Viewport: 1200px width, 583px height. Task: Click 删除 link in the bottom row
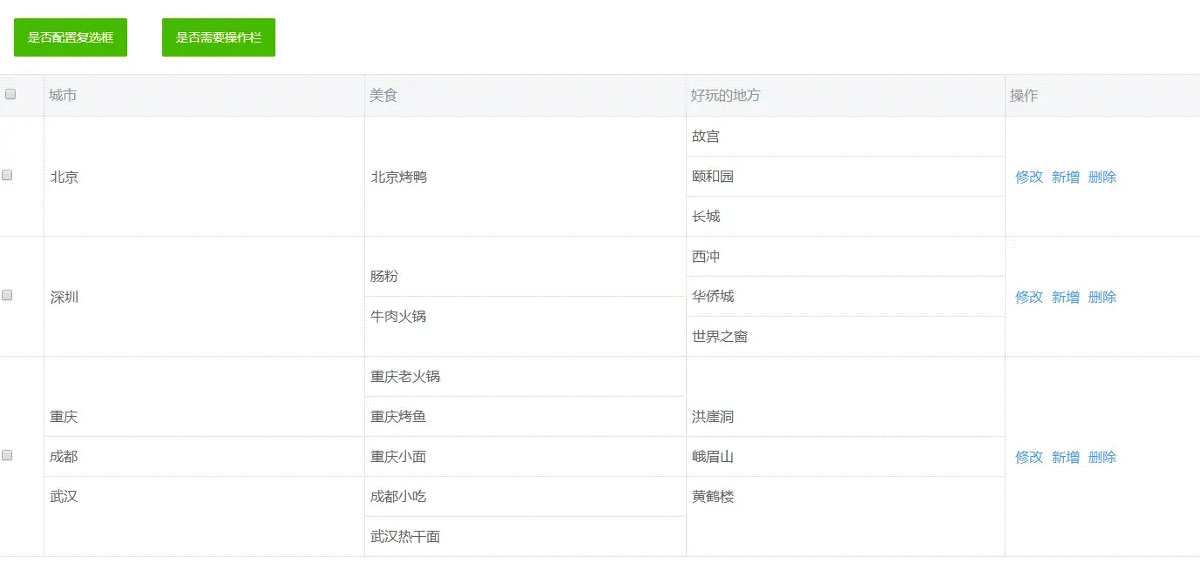pos(1102,457)
